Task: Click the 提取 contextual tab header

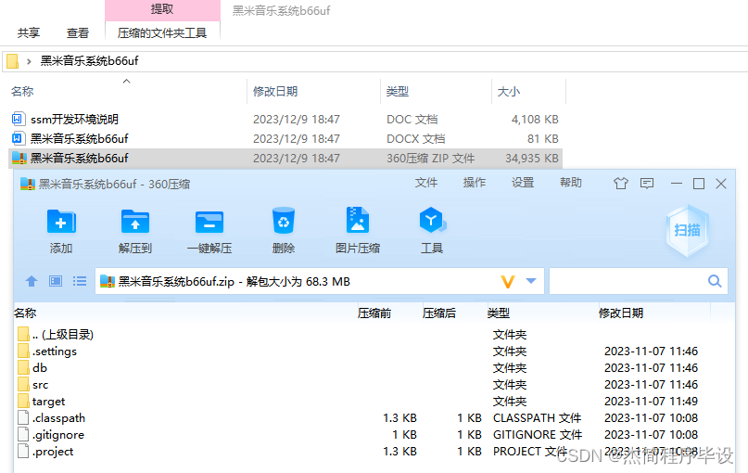Action: click(x=162, y=9)
